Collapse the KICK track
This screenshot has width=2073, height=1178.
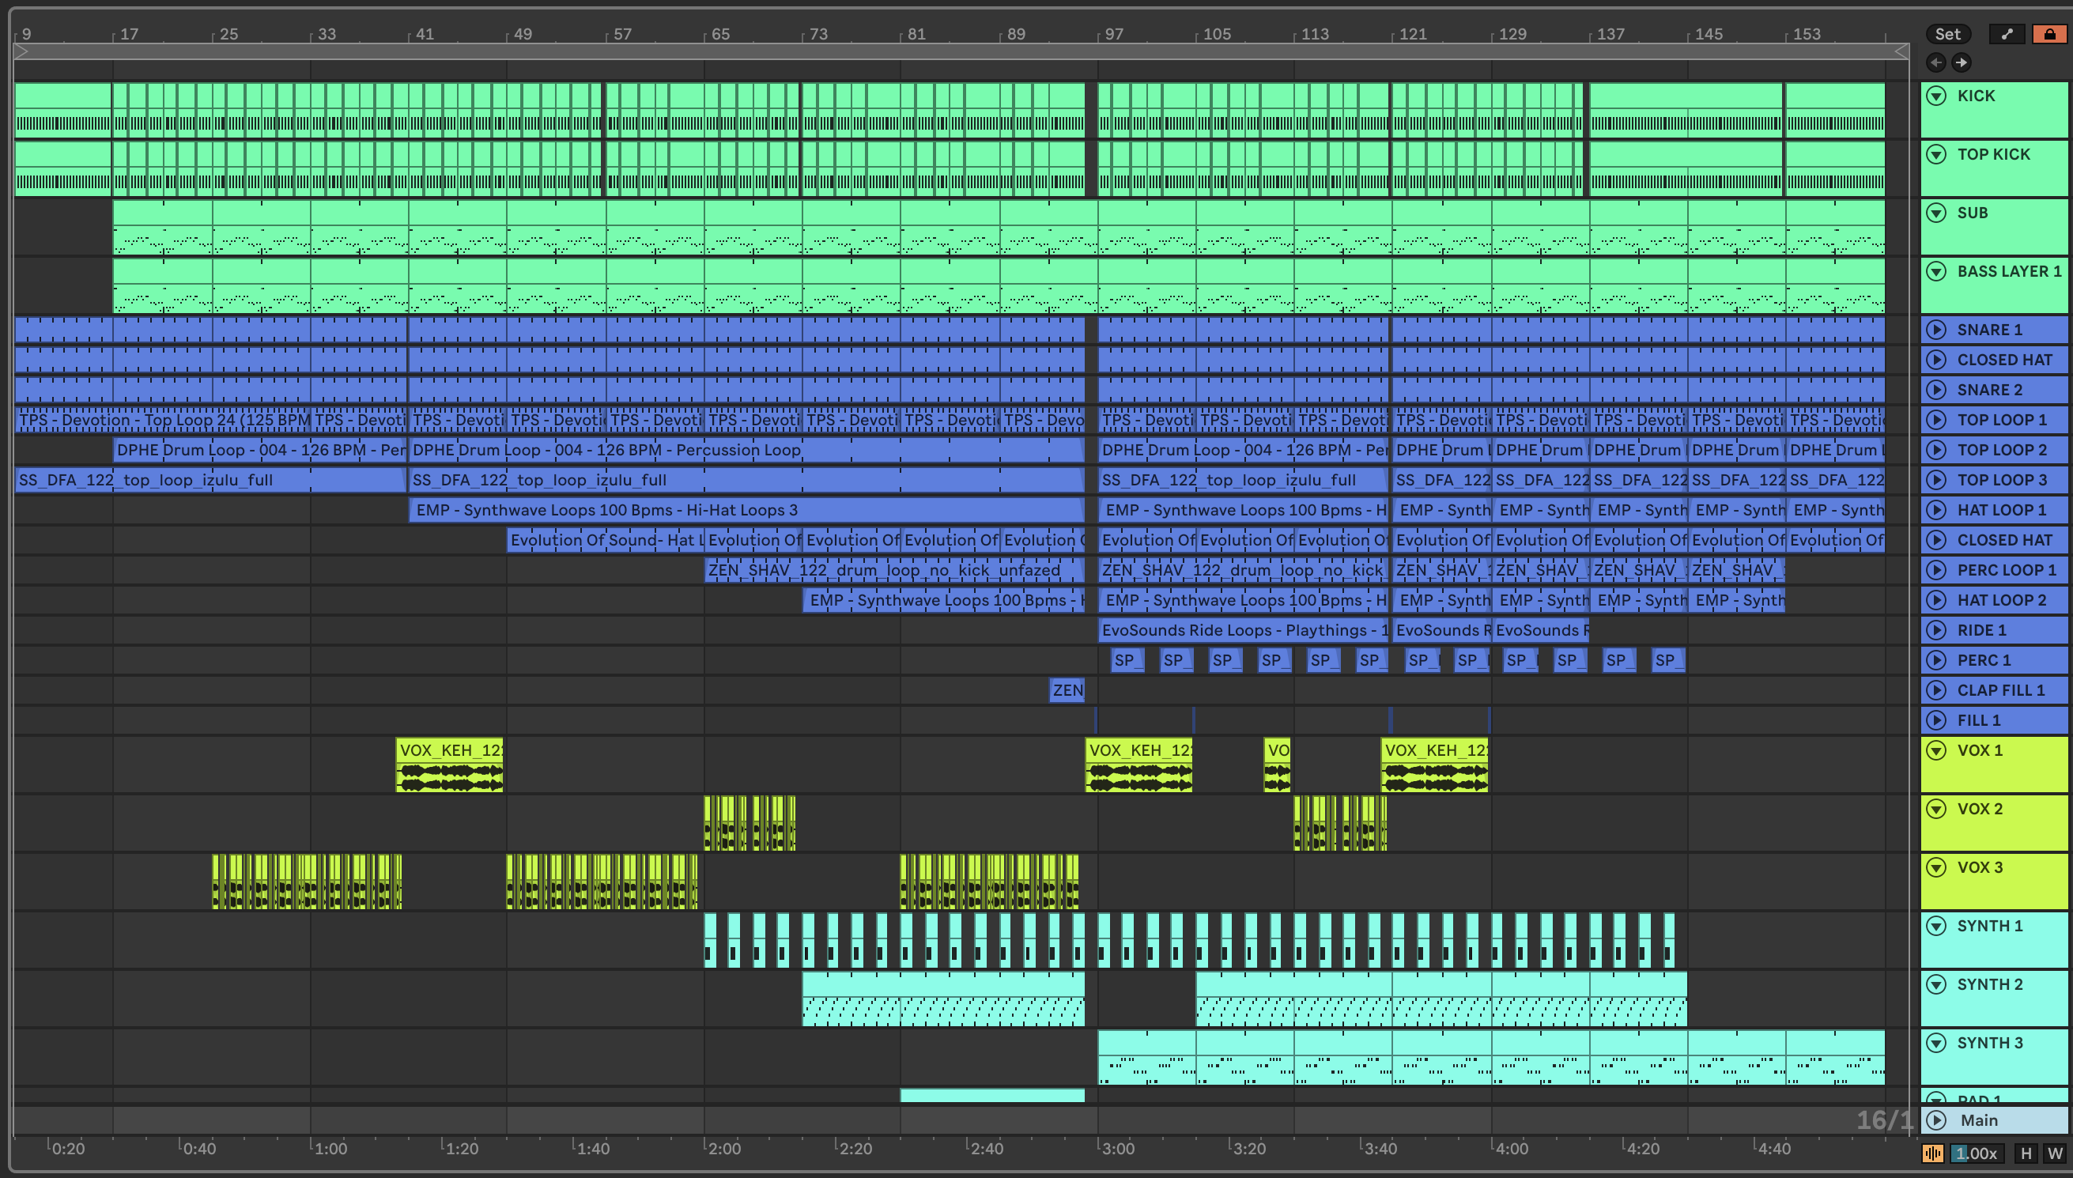(1935, 96)
